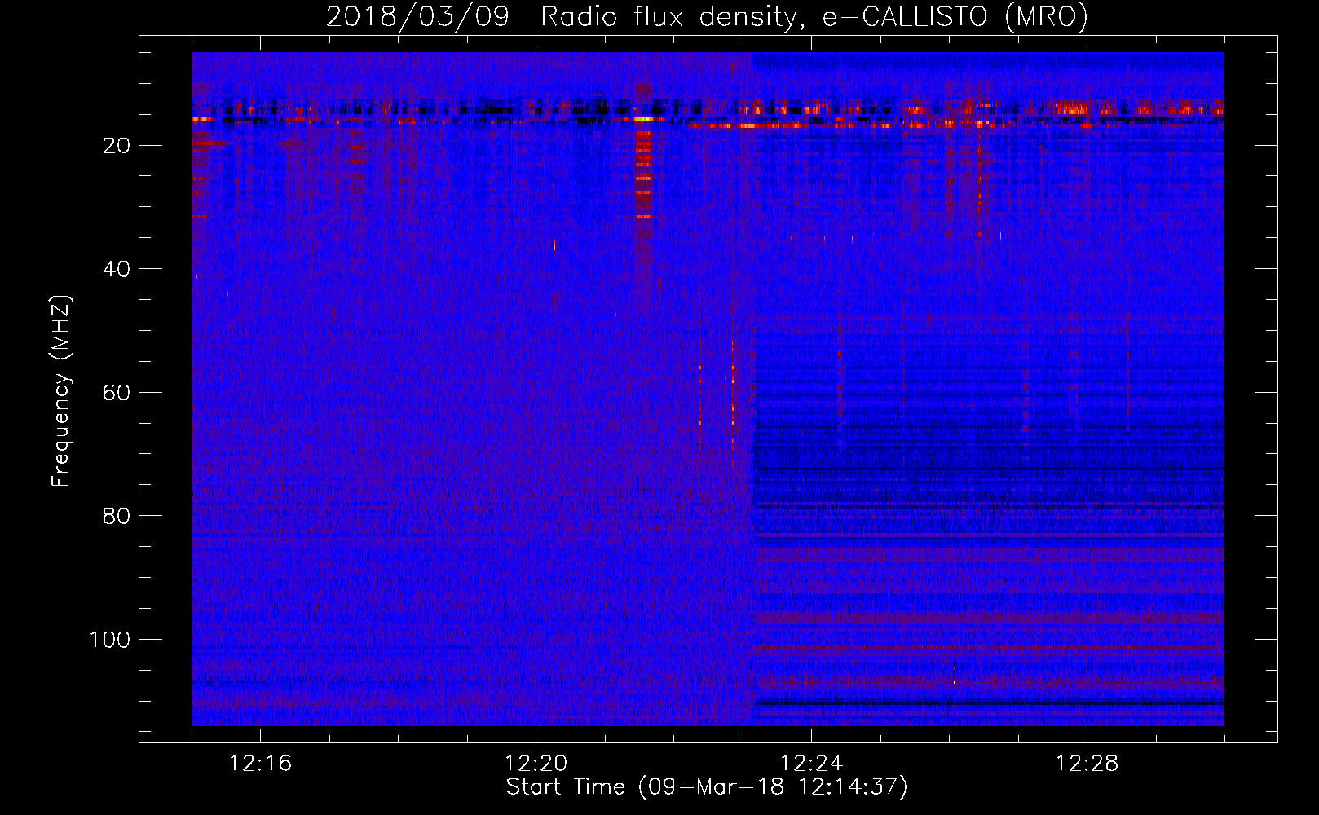Click the 'Start Time (09-Mar-18 12:14:37)' label
1319x815 pixels.
click(x=707, y=787)
